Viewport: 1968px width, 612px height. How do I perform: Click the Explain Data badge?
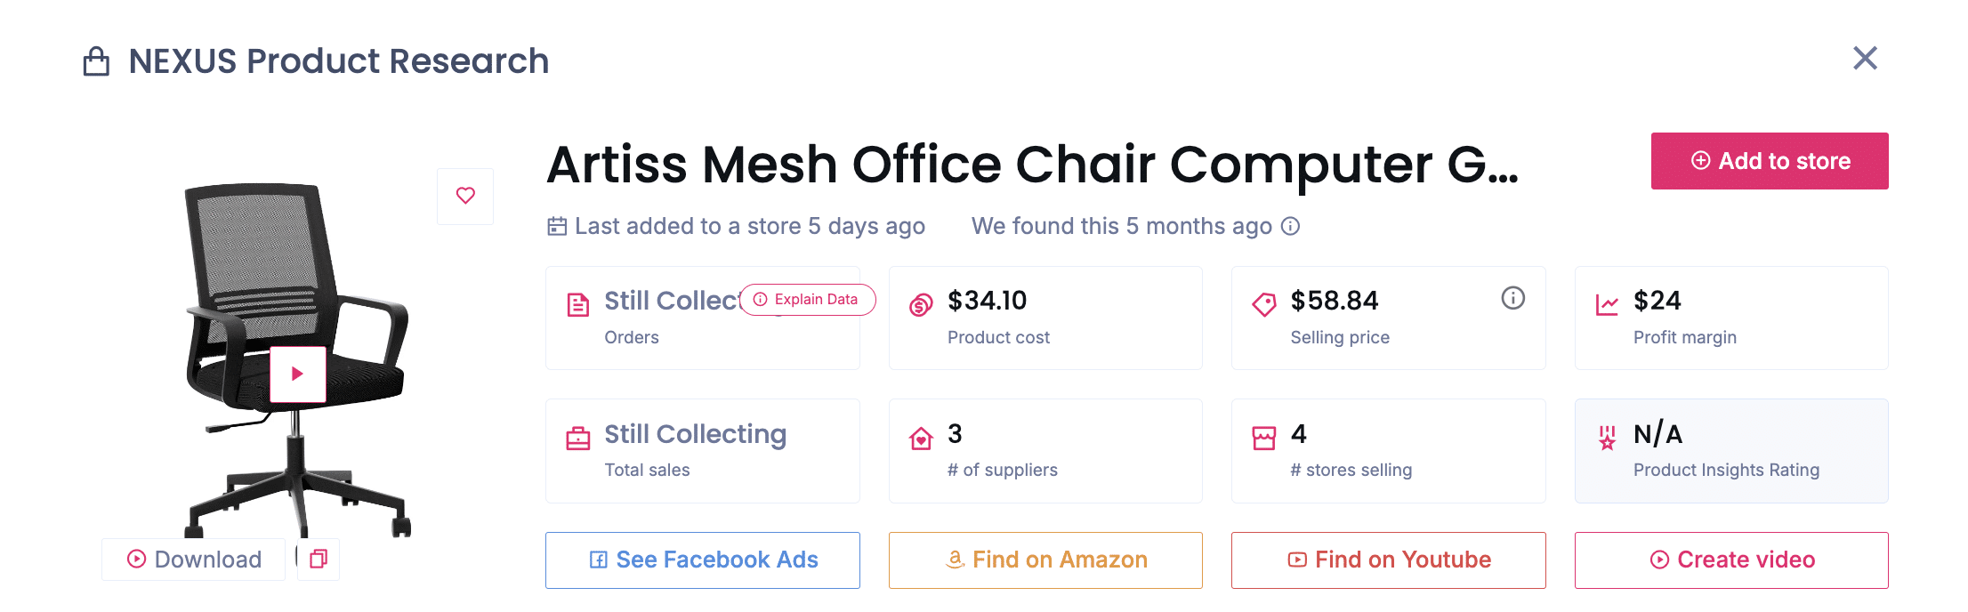point(807,300)
